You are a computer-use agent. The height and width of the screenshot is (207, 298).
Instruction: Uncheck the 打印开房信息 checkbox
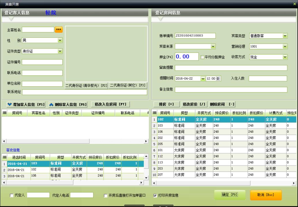point(155,195)
